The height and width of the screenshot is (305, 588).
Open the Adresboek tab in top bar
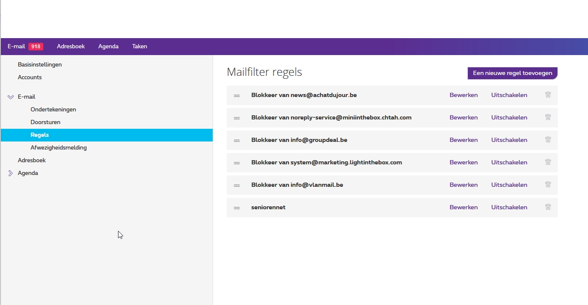click(x=71, y=46)
